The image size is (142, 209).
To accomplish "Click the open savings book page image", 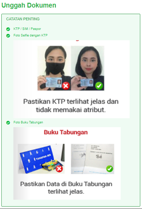I will click(92, 159).
